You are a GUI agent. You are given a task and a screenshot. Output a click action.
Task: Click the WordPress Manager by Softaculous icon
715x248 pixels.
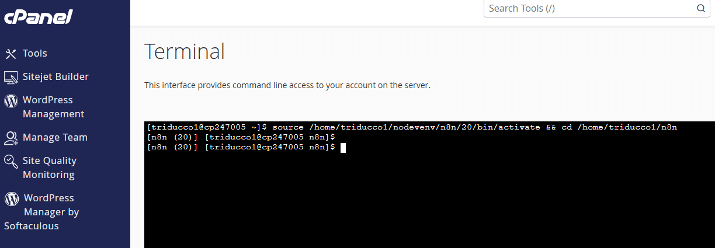click(x=11, y=198)
